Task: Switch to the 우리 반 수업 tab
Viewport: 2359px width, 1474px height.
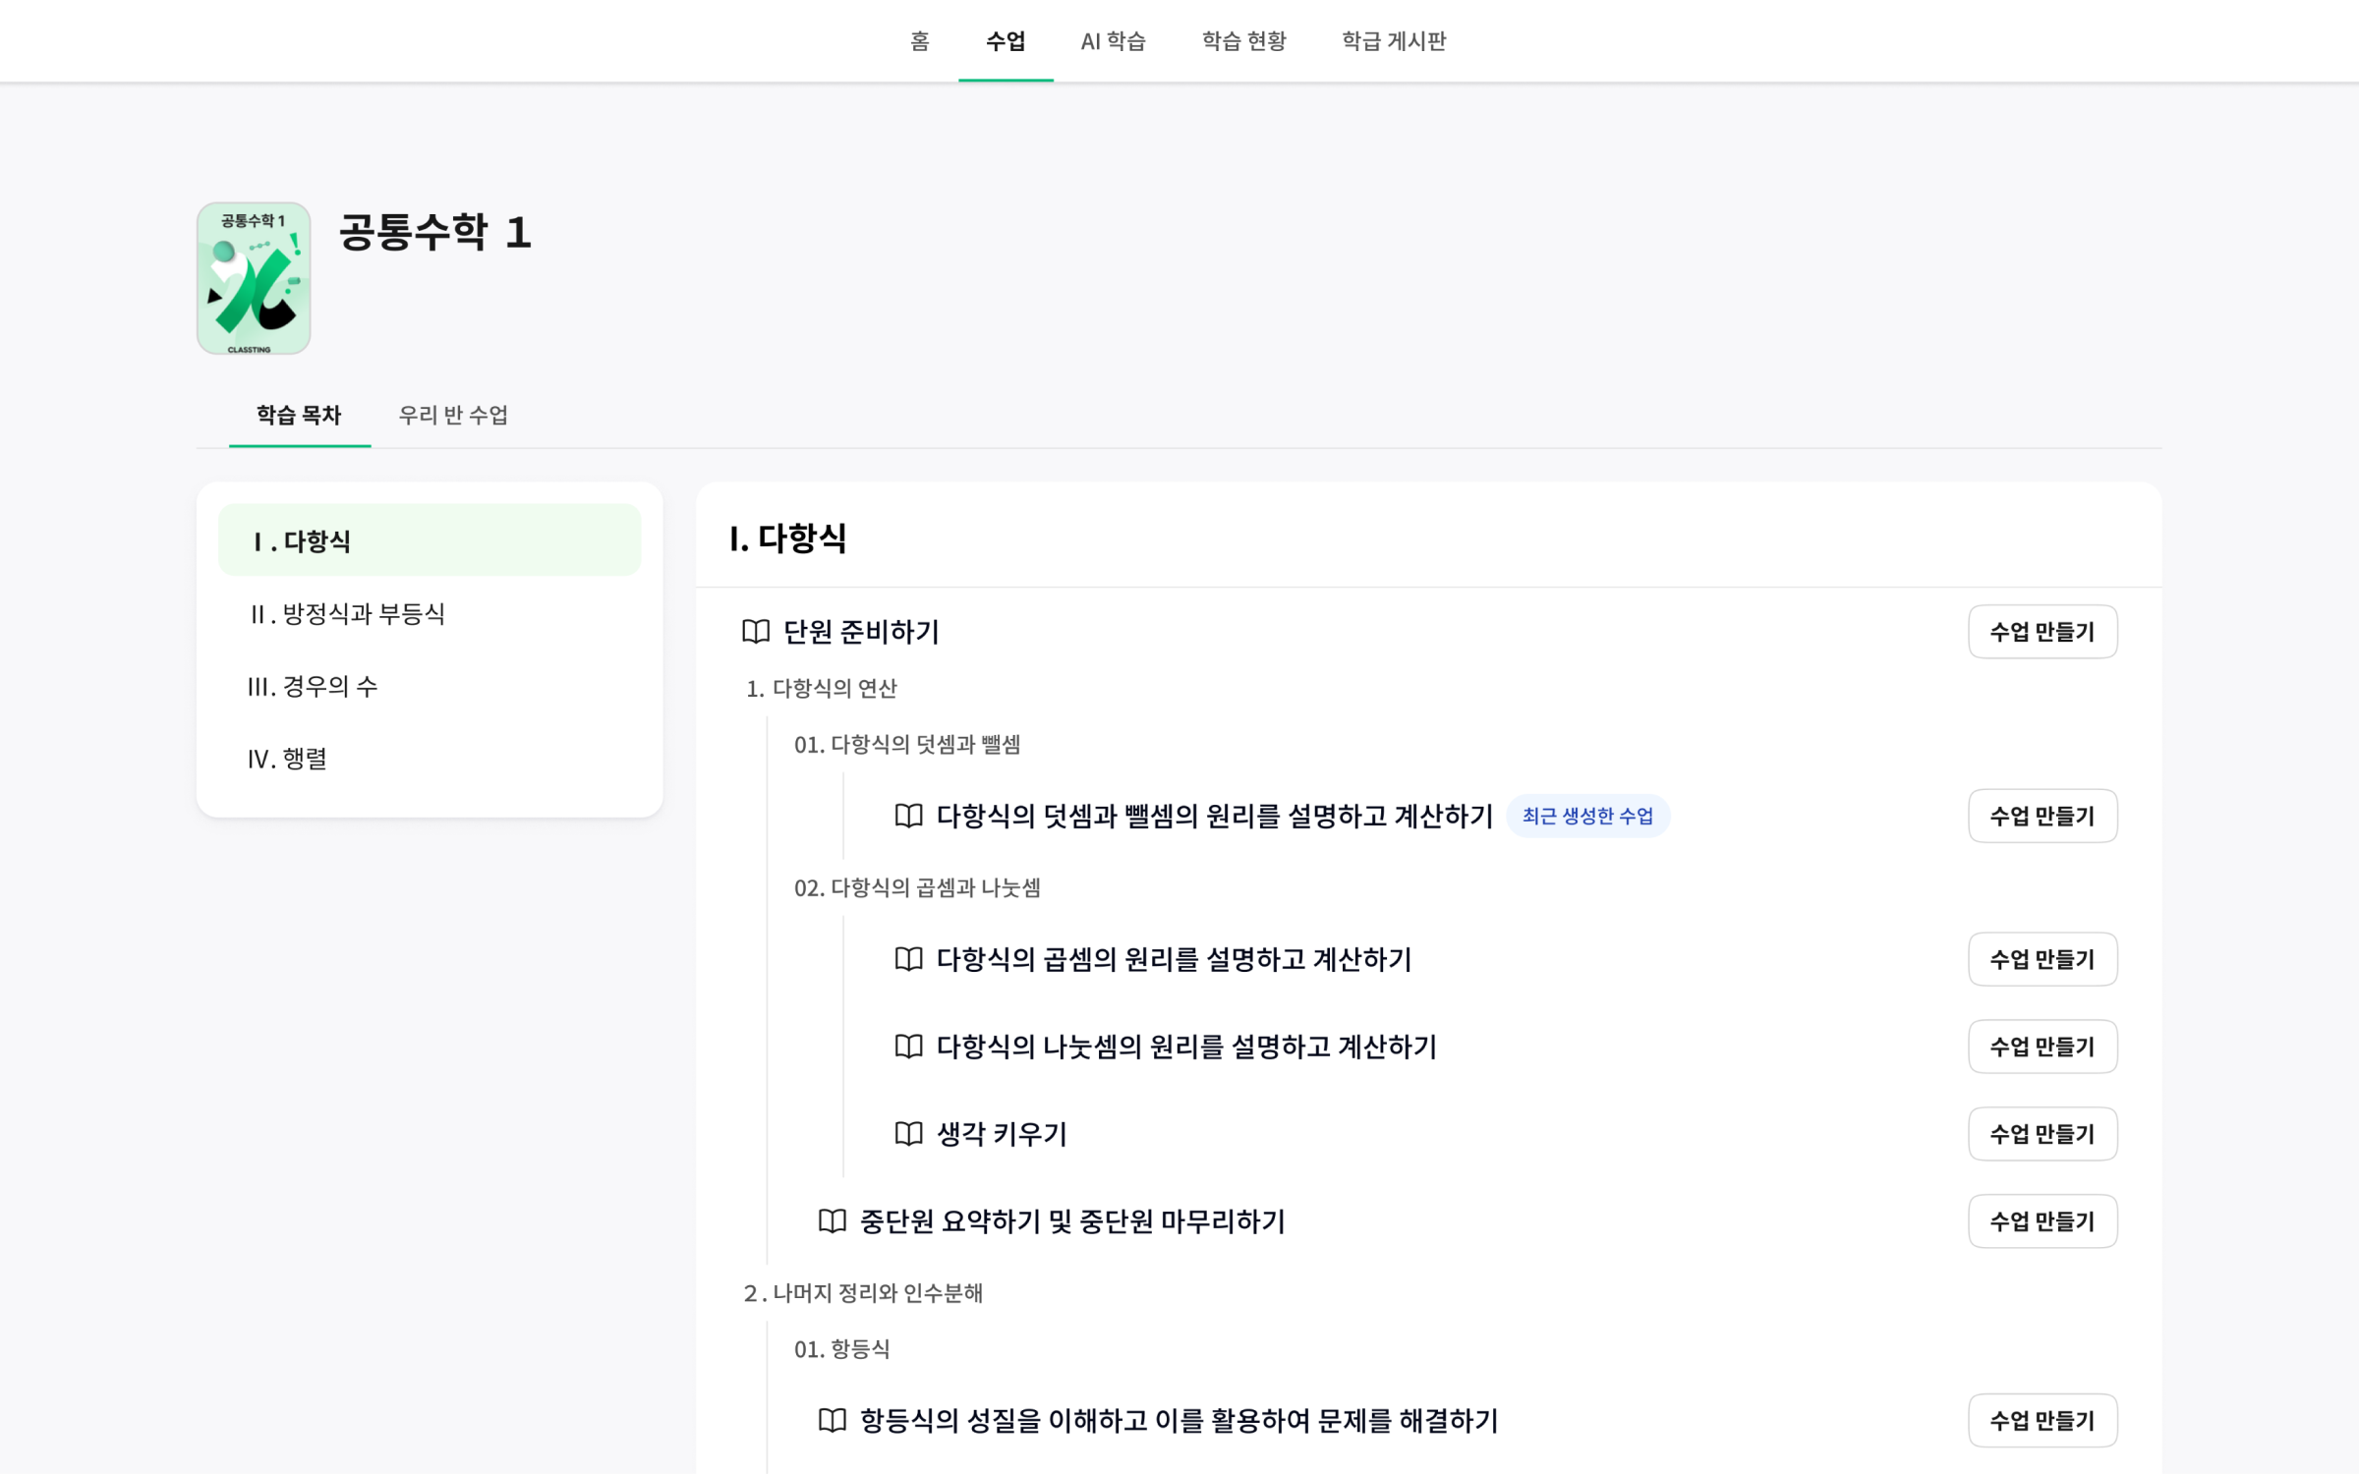Action: 453,415
